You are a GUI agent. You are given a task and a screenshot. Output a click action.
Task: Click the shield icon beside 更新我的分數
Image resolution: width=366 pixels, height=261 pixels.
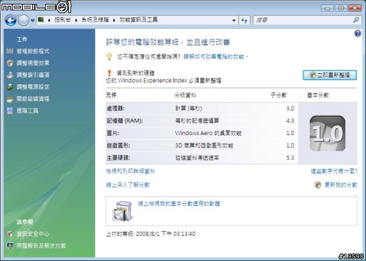point(318,185)
